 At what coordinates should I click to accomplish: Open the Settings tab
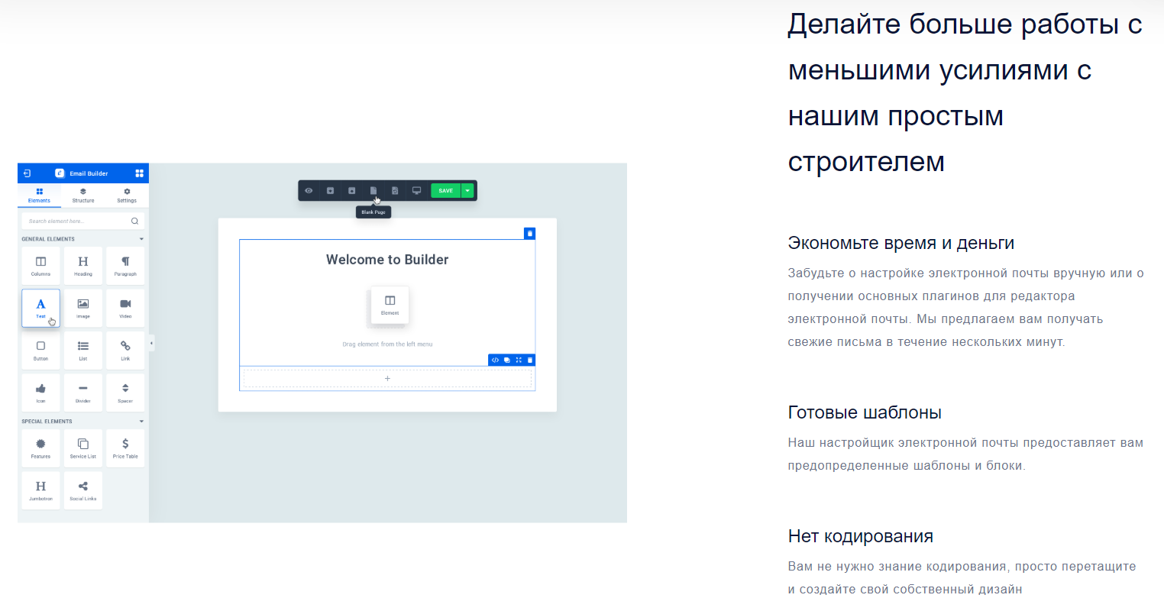(x=127, y=196)
